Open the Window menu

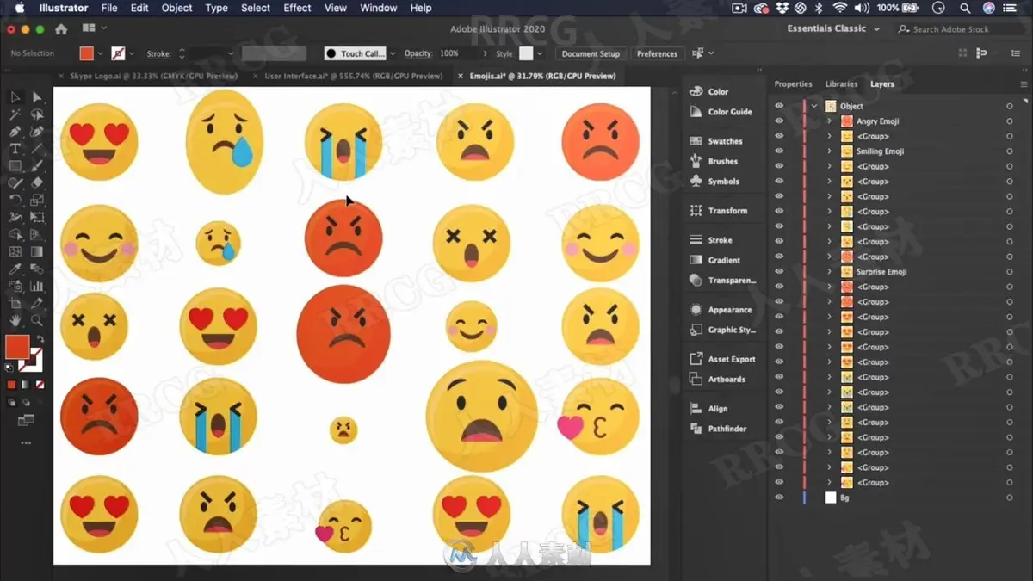coord(379,8)
